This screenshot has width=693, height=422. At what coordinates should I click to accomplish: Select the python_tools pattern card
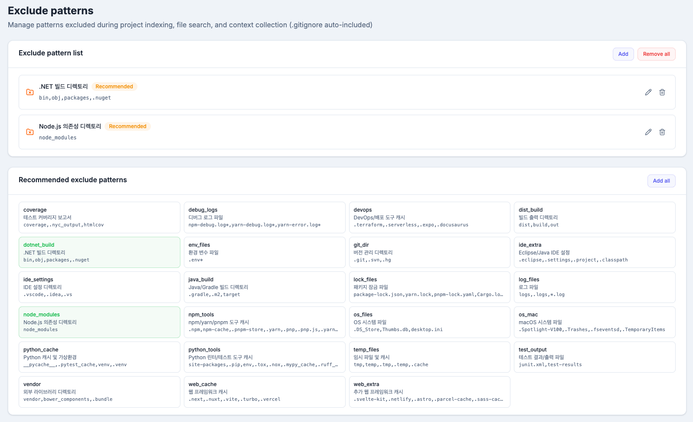[265, 357]
